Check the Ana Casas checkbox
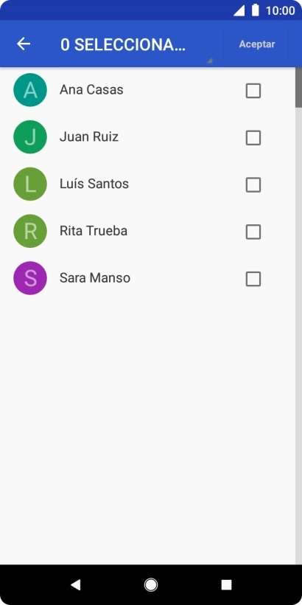 click(253, 91)
